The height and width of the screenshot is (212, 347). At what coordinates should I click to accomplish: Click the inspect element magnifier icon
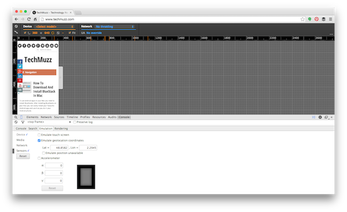point(16,117)
